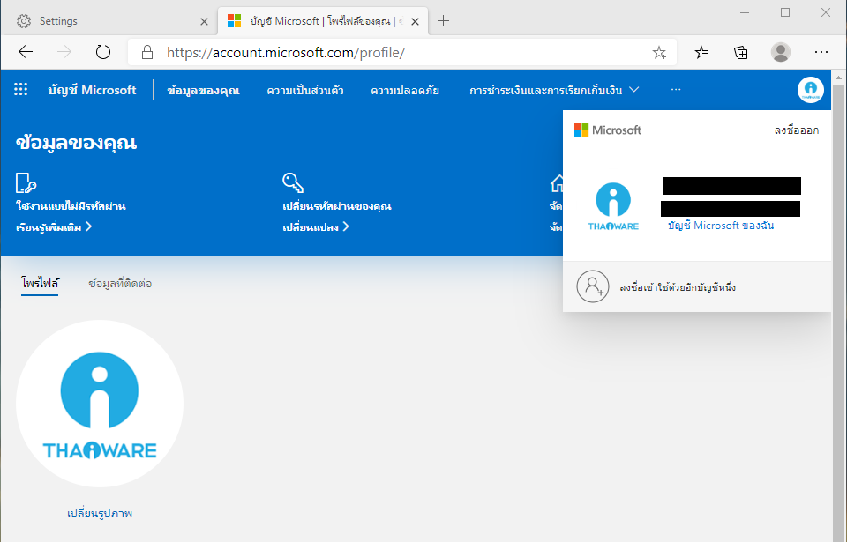Click the padlock site info icon
847x542 pixels.
pyautogui.click(x=147, y=52)
